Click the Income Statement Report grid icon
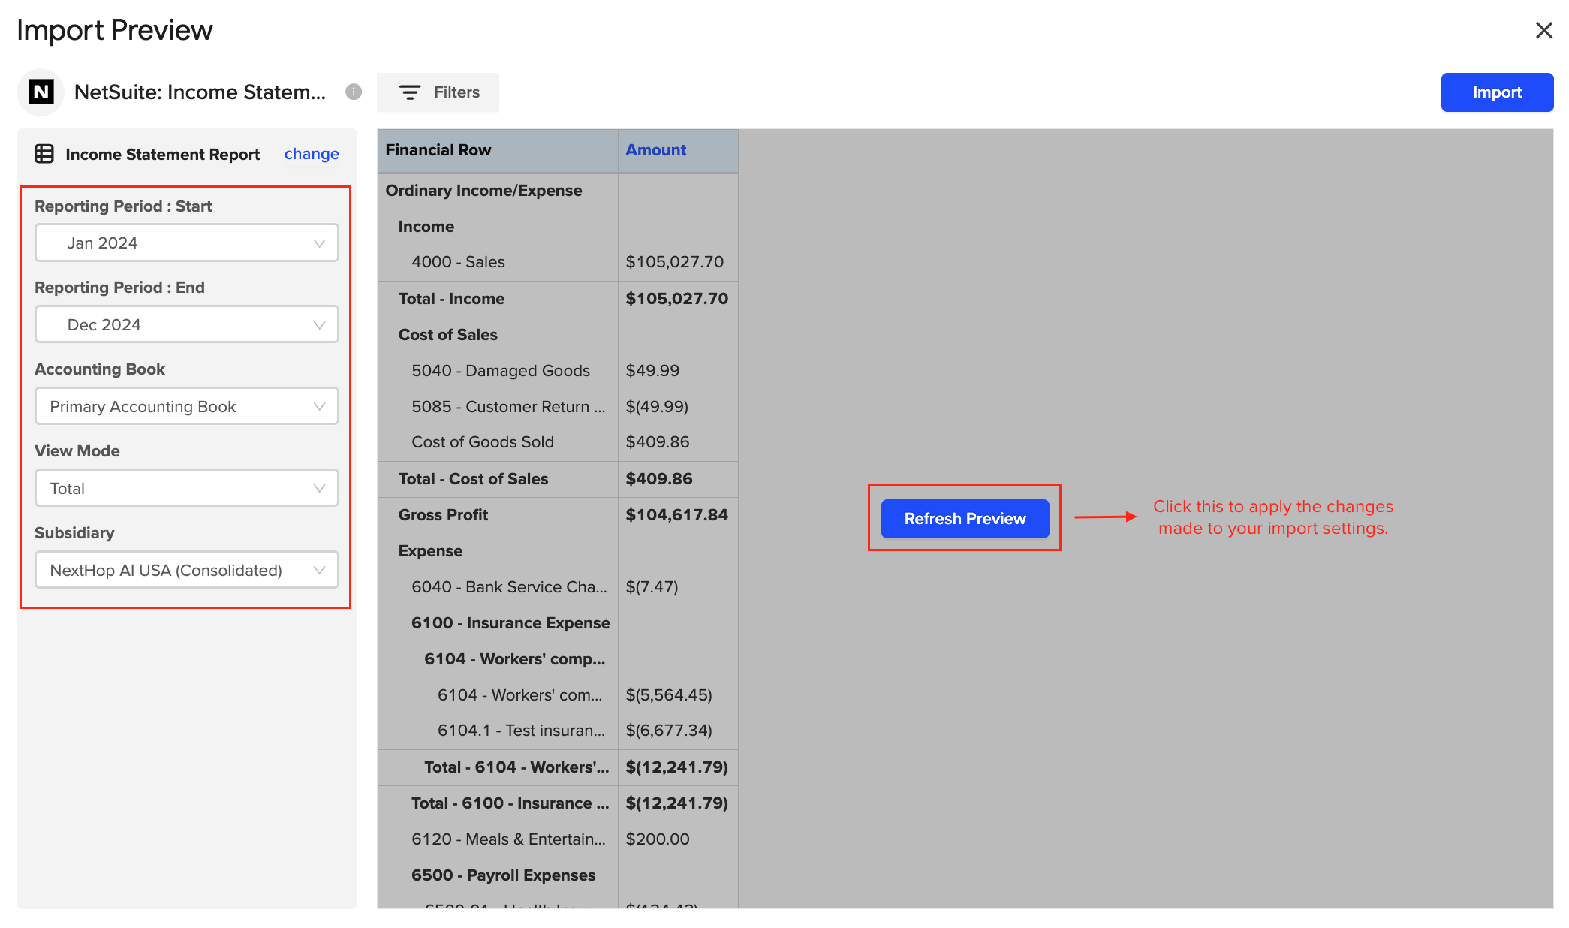Viewport: 1569px width, 928px height. pos(44,154)
